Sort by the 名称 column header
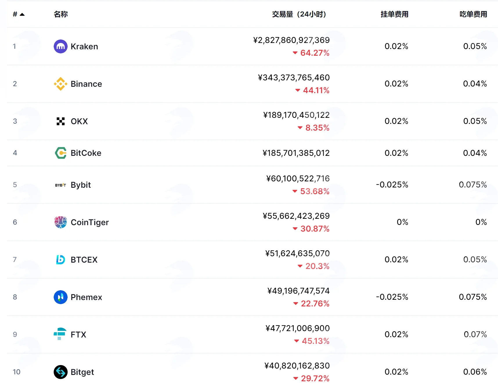The image size is (498, 390). tap(61, 14)
